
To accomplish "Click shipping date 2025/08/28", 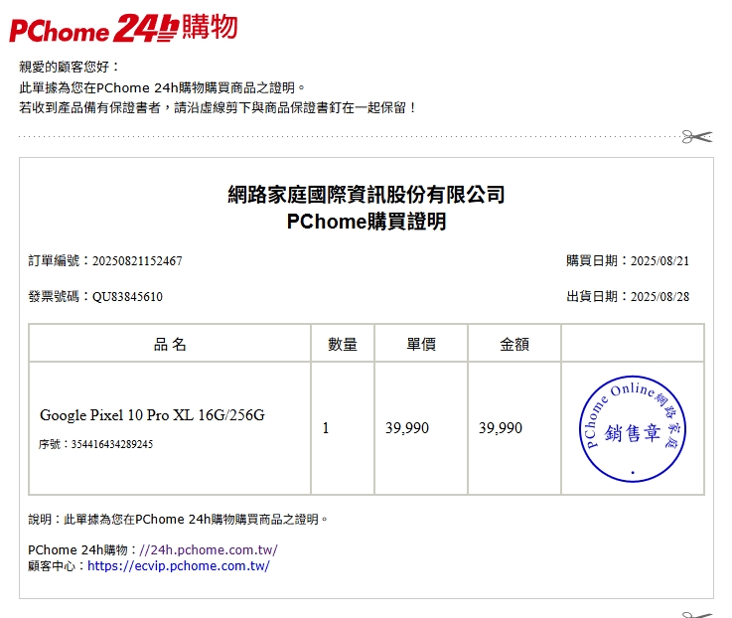I will [x=659, y=297].
